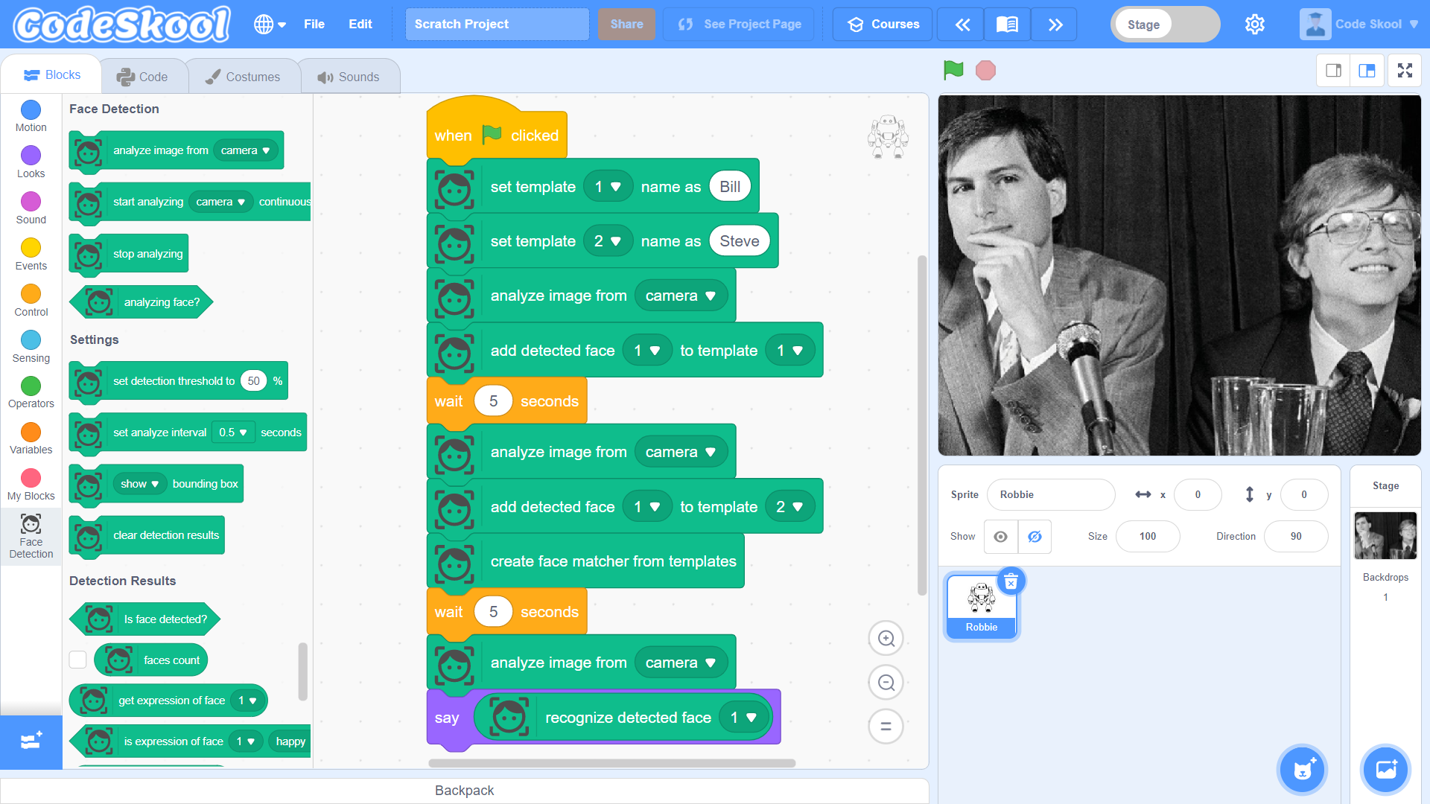Open the Courses button
1430x804 pixels.
point(883,25)
